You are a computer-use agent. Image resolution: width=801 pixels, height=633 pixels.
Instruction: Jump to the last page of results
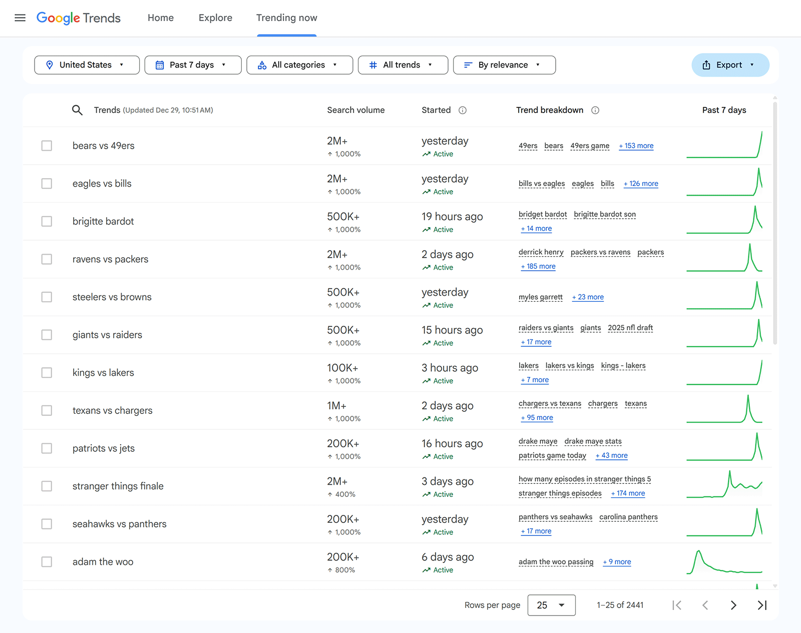click(762, 605)
